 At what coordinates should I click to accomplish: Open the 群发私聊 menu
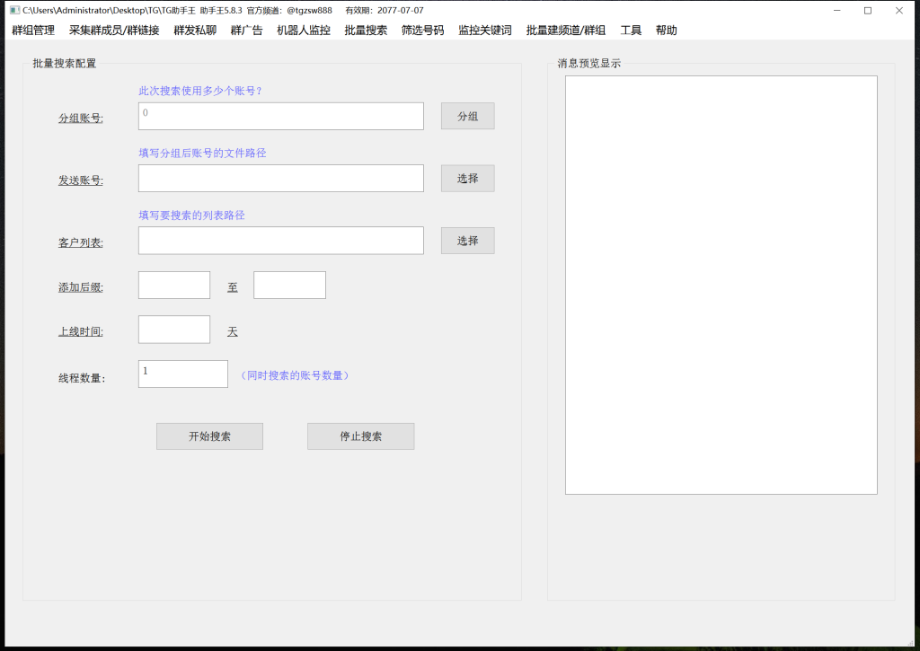195,31
